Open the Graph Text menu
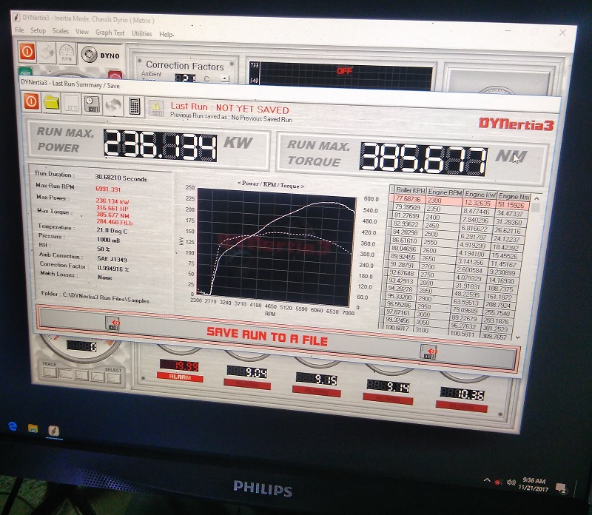592x515 pixels. coord(110,32)
